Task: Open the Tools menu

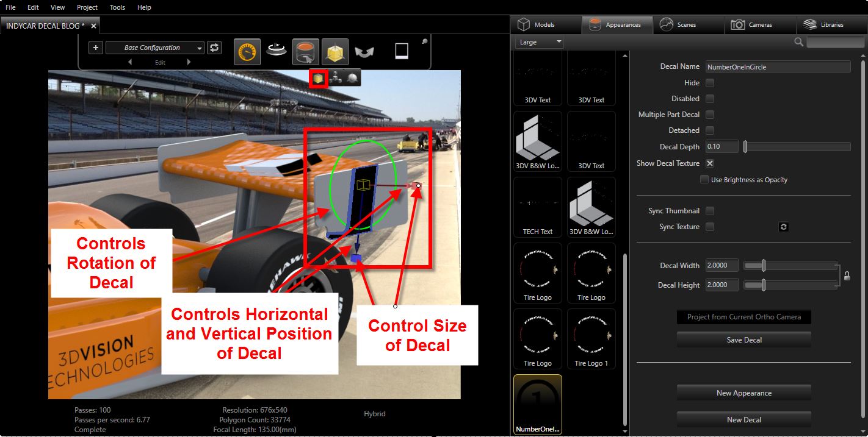Action: pyautogui.click(x=117, y=7)
